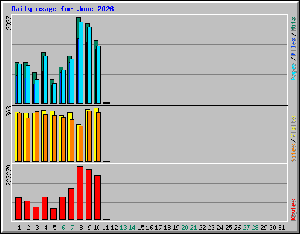The image size is (300, 234).
Task: Click day 21 on the x-axis
Action: tap(193, 228)
